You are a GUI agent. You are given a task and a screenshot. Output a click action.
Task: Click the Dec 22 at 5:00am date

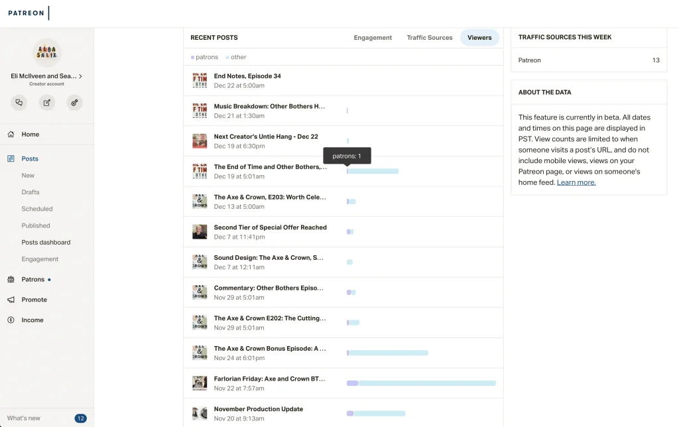pyautogui.click(x=239, y=86)
